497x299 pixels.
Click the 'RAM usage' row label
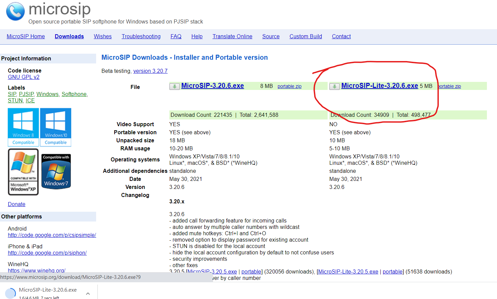tap(135, 148)
